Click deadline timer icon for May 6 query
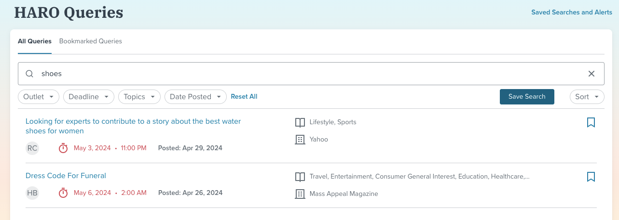 pos(63,193)
